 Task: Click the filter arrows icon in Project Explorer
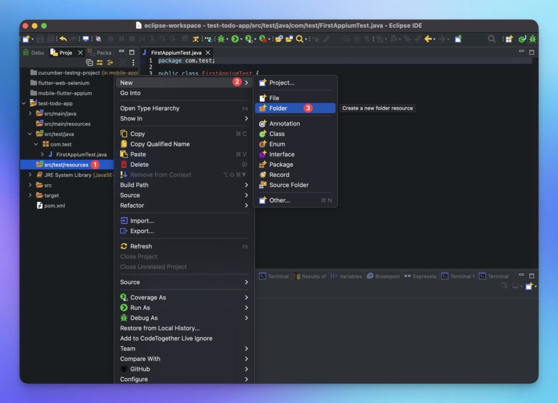110,63
